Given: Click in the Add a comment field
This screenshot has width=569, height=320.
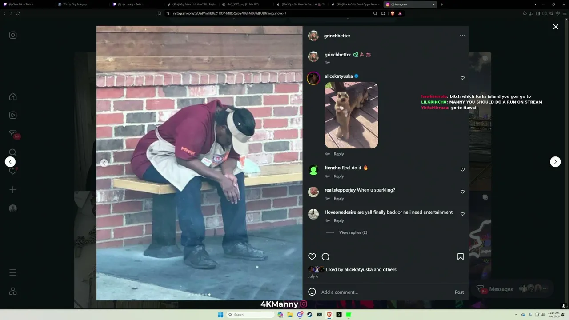Looking at the screenshot, I should tap(385, 292).
